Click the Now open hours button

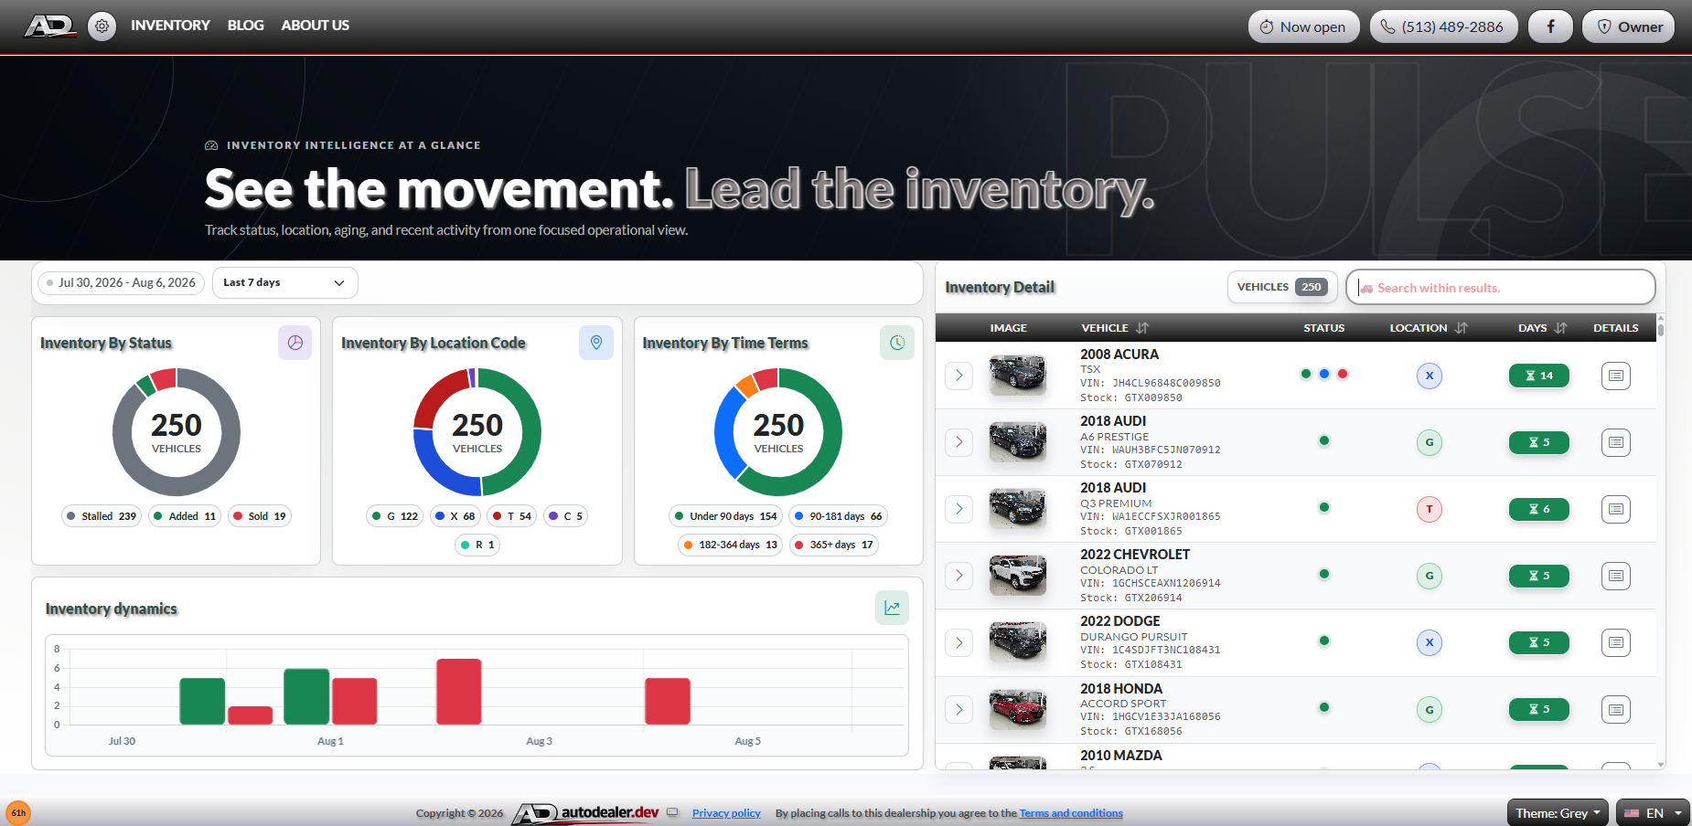[x=1303, y=26]
